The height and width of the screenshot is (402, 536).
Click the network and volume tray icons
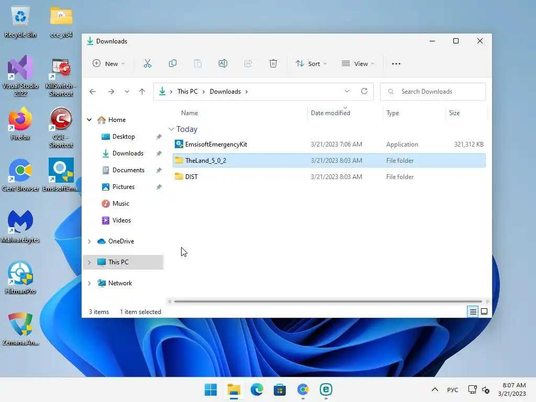click(478, 389)
